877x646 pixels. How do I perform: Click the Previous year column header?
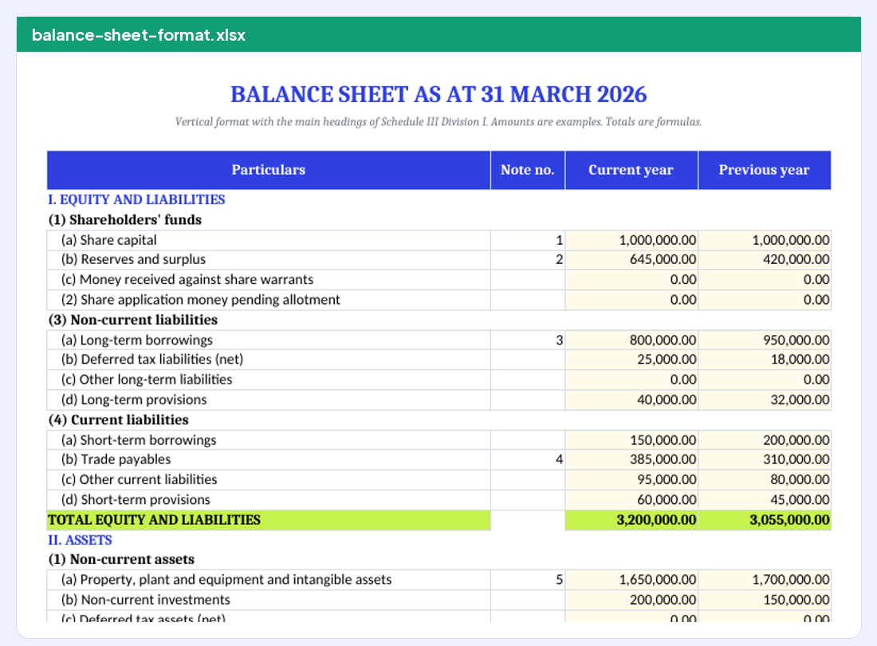(764, 170)
